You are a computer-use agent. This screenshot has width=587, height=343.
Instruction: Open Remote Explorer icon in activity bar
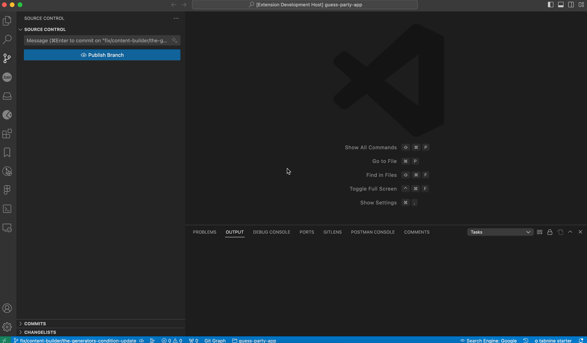(x=7, y=228)
